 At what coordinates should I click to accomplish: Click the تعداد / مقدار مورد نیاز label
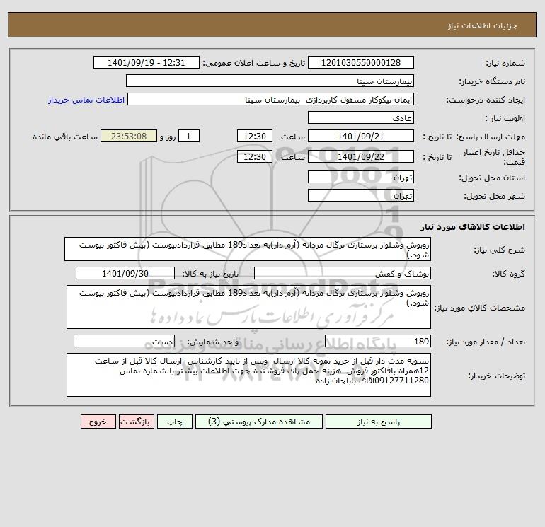(486, 342)
